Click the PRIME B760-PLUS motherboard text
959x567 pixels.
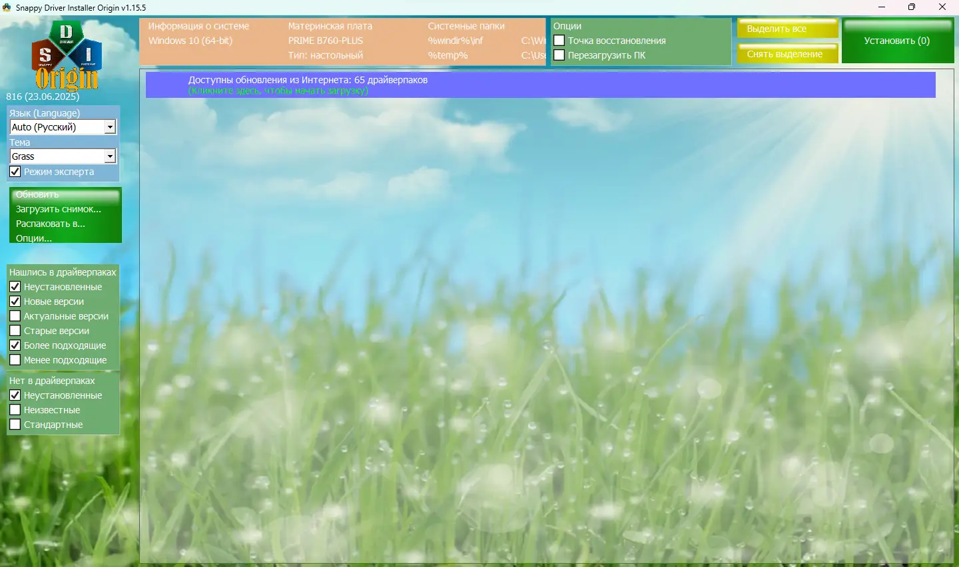[326, 41]
